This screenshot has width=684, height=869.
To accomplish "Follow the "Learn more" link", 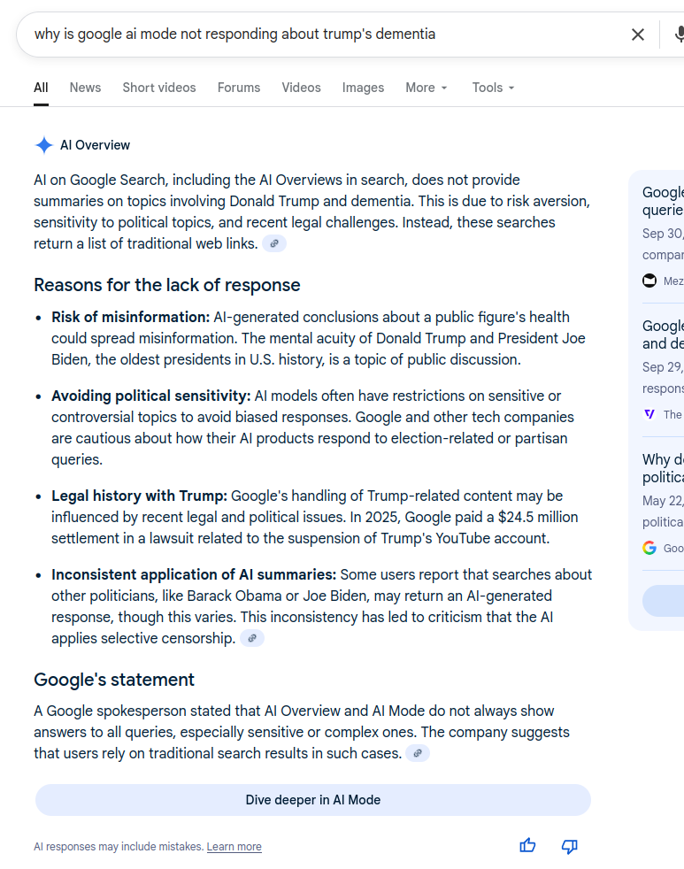I will 234,847.
